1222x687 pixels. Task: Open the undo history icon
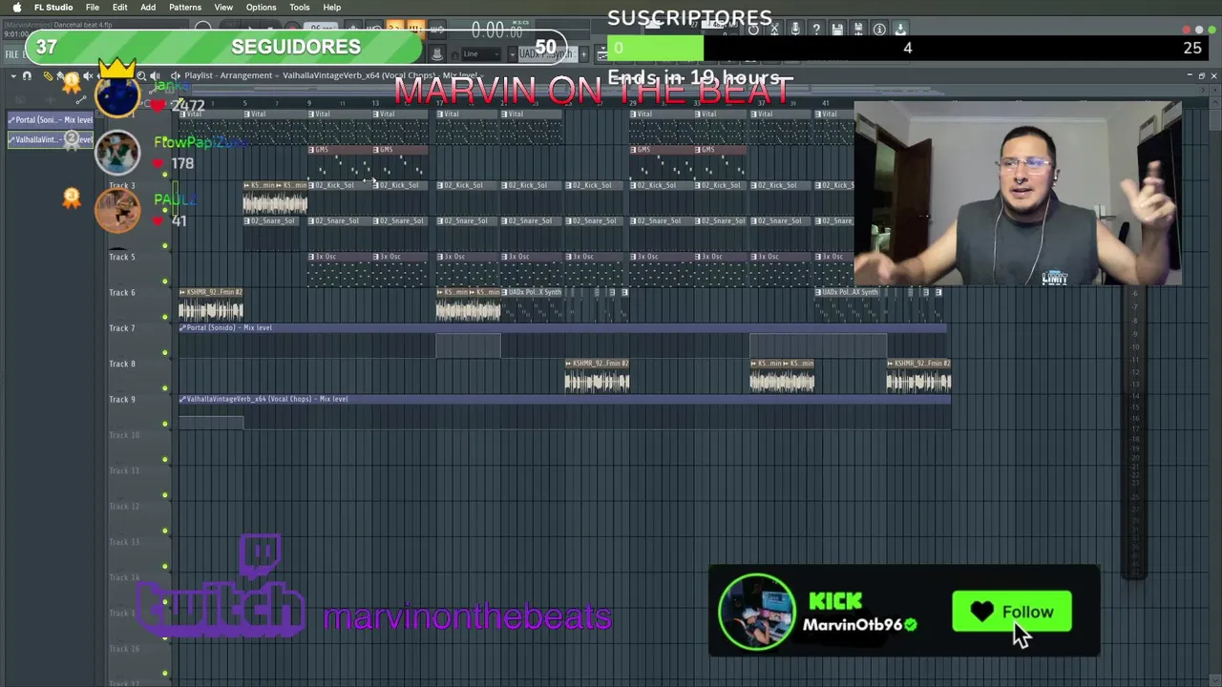[x=753, y=30]
